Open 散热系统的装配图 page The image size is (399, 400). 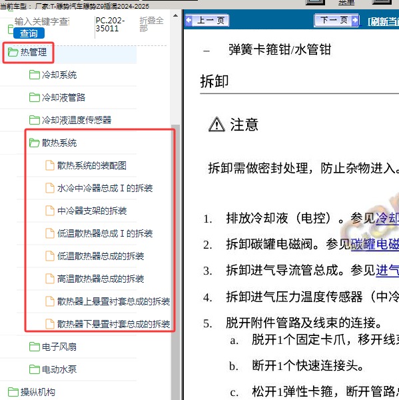click(92, 165)
